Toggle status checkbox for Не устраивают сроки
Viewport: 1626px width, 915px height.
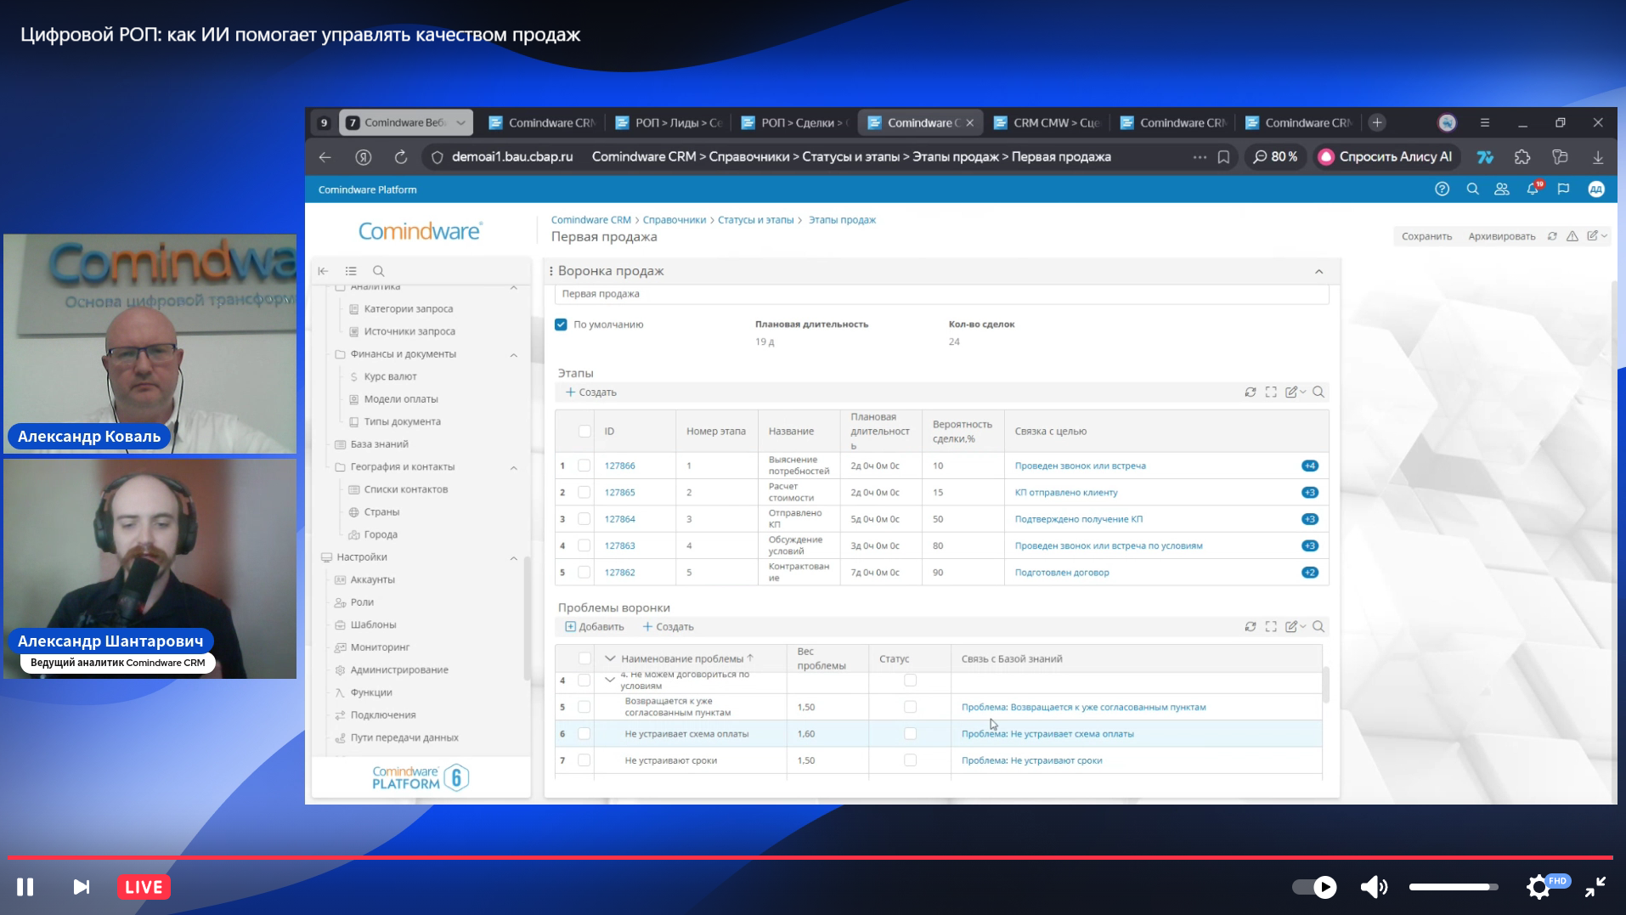911,760
